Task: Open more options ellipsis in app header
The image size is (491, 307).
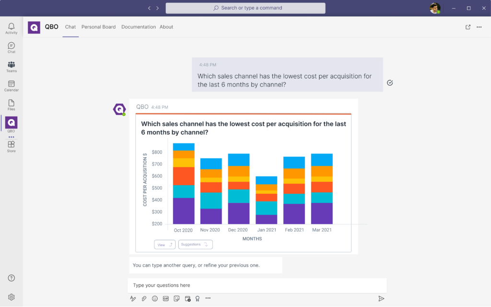Action: tap(479, 27)
